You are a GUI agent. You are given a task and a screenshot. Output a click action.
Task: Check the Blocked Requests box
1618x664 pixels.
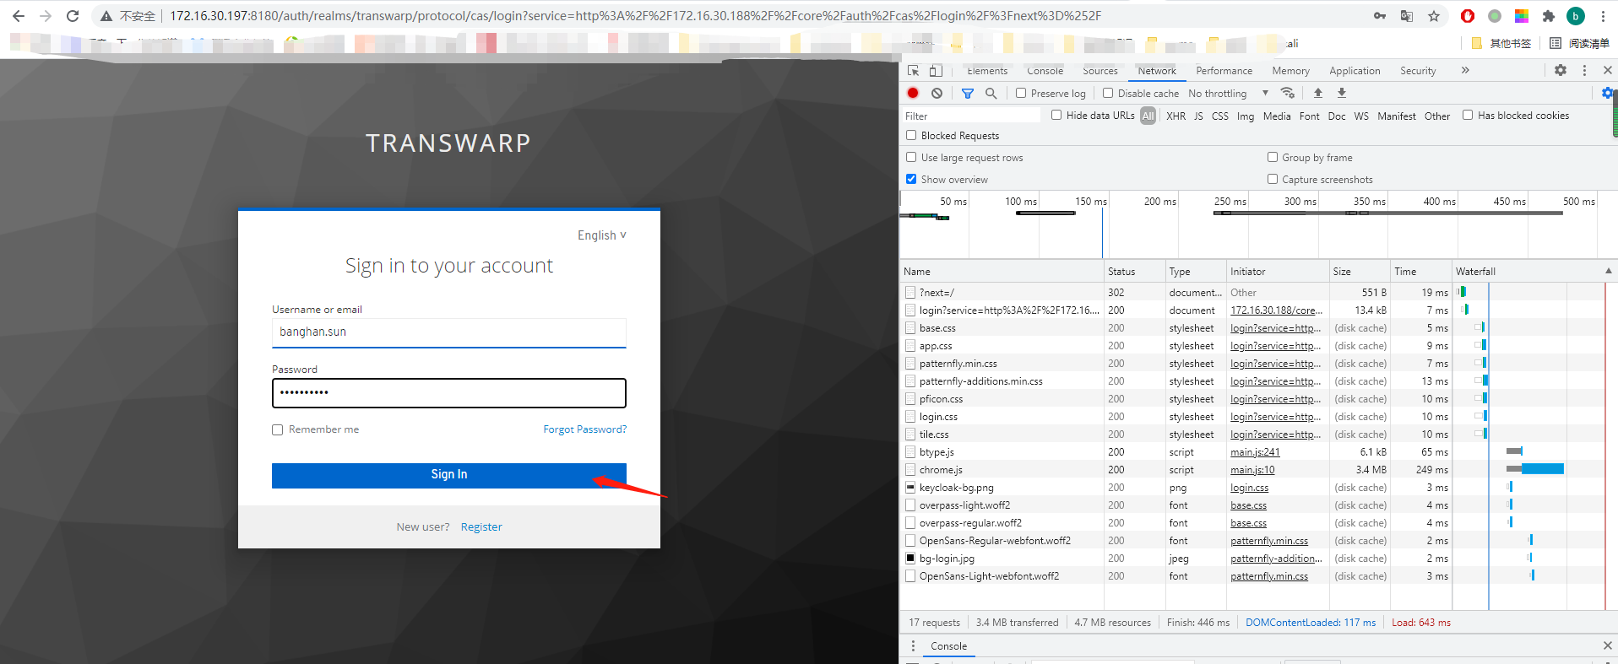[x=911, y=135]
